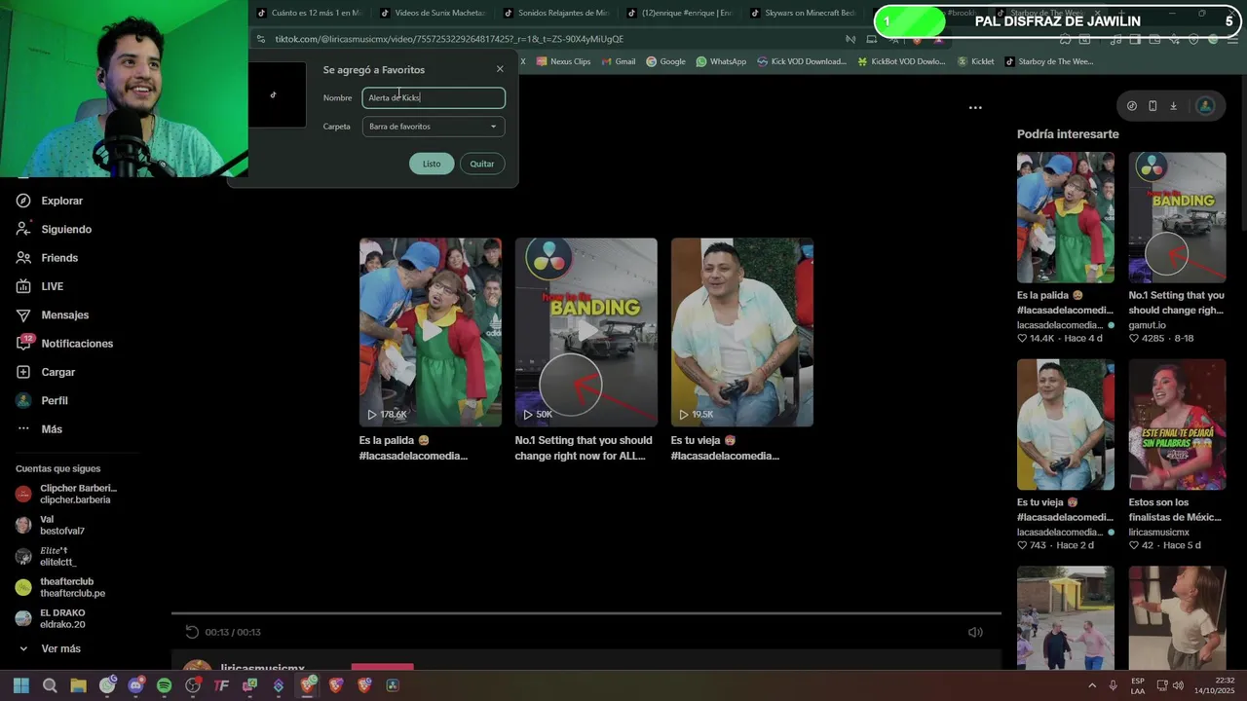Click the replay icon beside 00:13
The image size is (1247, 701).
pos(192,632)
